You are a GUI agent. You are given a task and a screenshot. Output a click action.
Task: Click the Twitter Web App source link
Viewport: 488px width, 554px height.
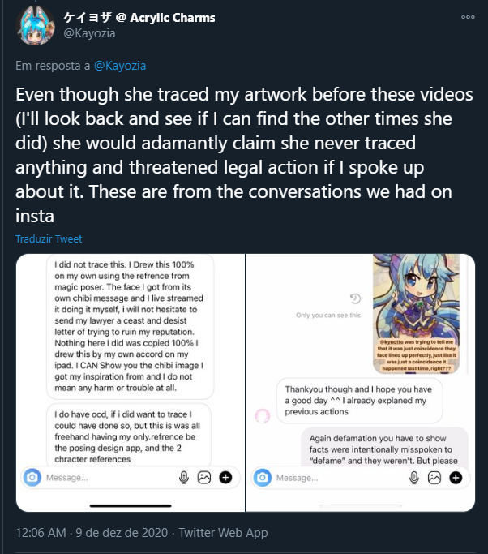tap(223, 532)
